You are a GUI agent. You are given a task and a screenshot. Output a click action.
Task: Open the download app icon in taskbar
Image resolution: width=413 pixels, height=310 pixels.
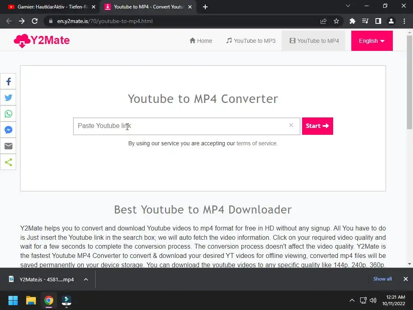point(67,300)
